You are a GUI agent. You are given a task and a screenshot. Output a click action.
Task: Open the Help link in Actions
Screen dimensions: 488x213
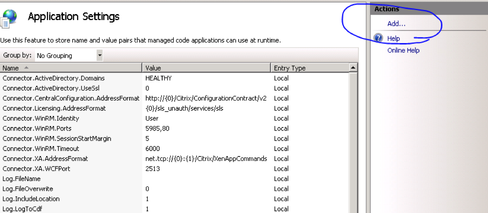click(x=393, y=38)
